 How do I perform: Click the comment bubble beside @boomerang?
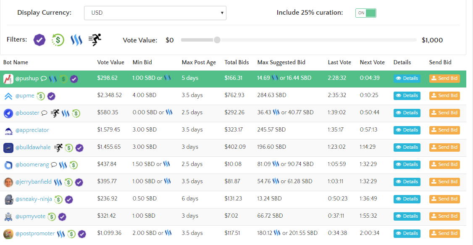(x=54, y=165)
